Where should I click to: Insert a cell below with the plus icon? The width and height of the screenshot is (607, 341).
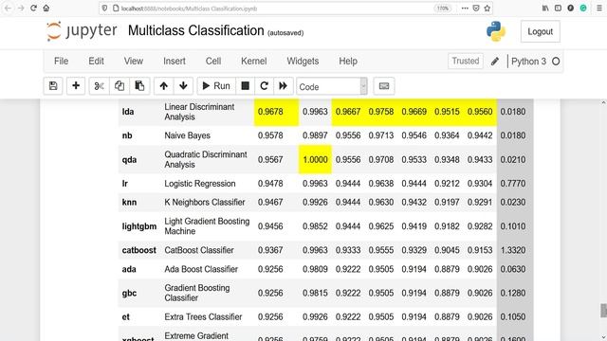(x=76, y=86)
